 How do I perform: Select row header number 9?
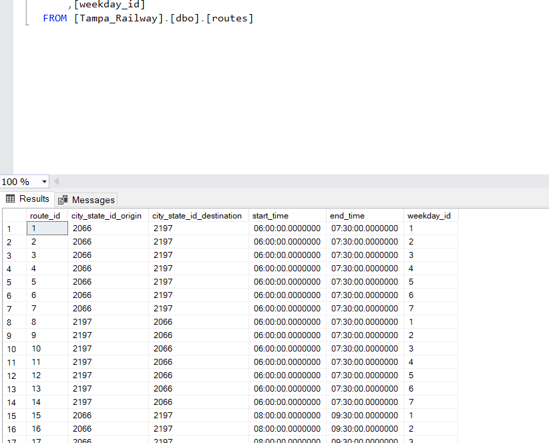coord(14,336)
